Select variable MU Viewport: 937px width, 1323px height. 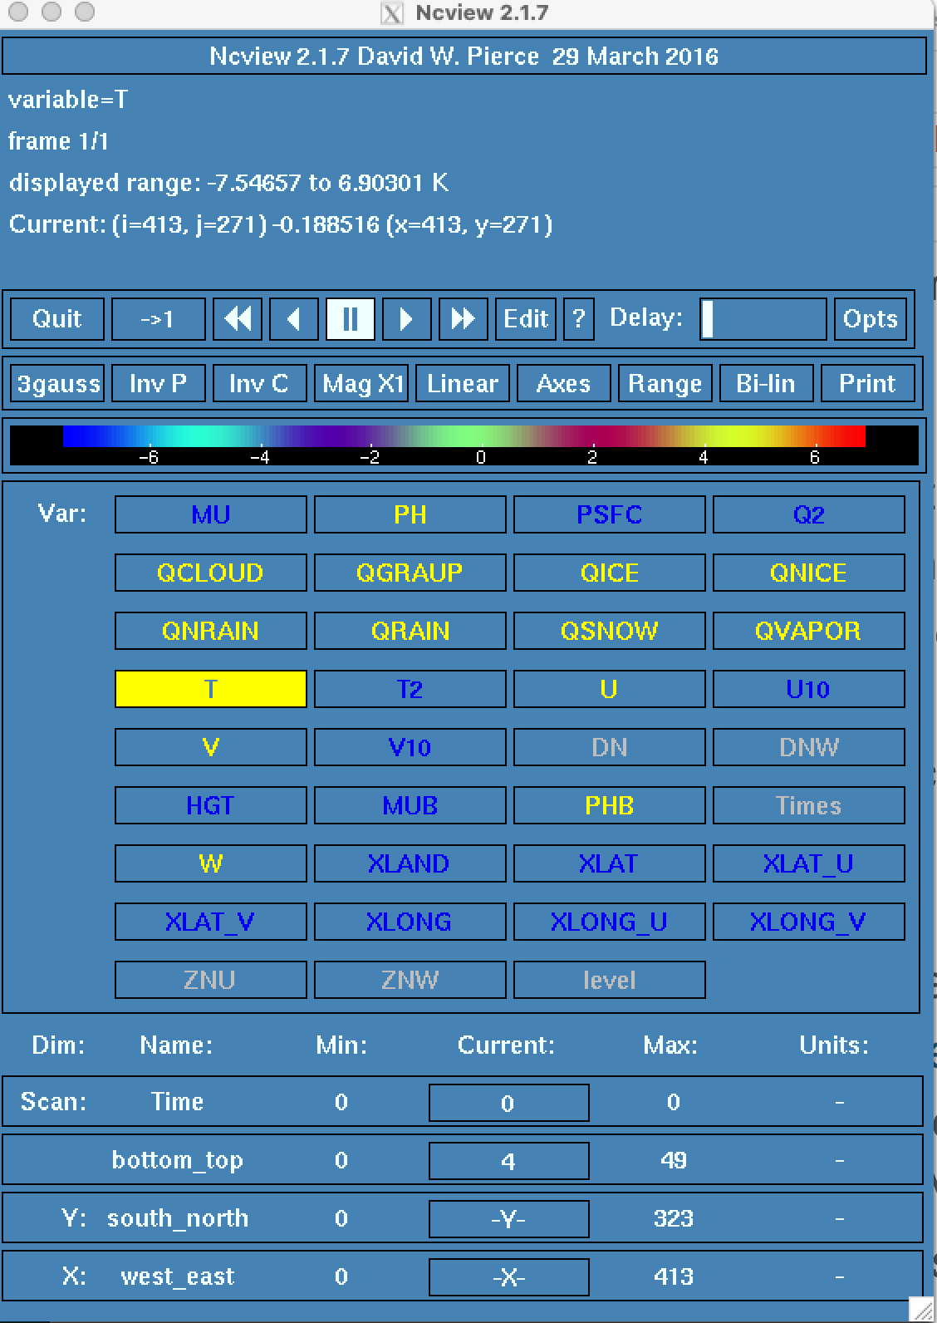[211, 514]
